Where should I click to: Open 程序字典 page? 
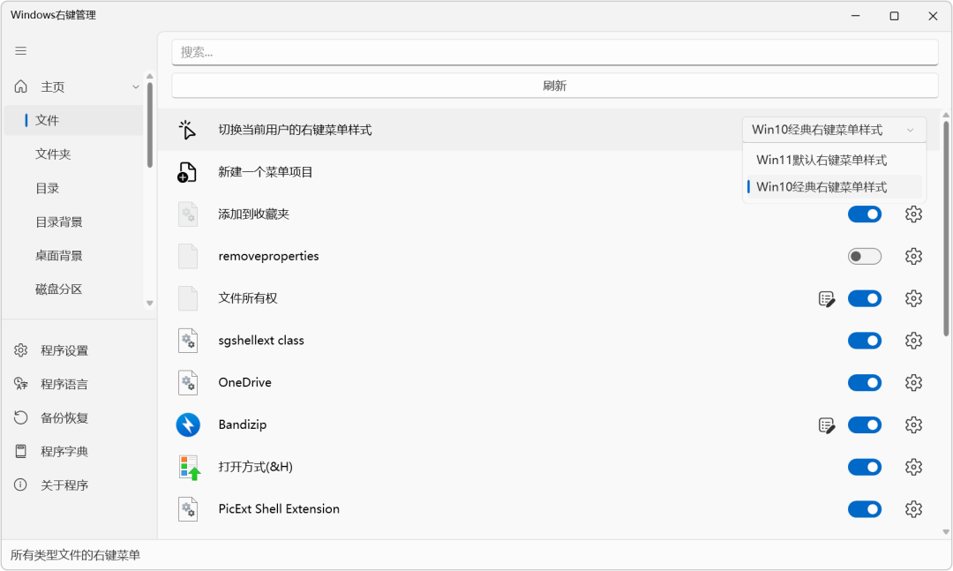(78, 451)
